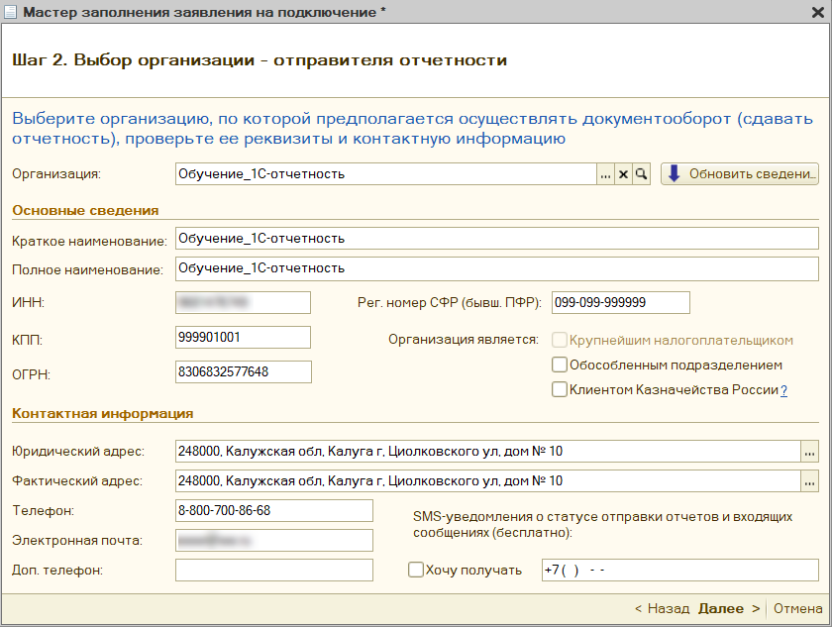Click Отмена to cancel wizard
Image resolution: width=832 pixels, height=627 pixels.
tap(797, 608)
